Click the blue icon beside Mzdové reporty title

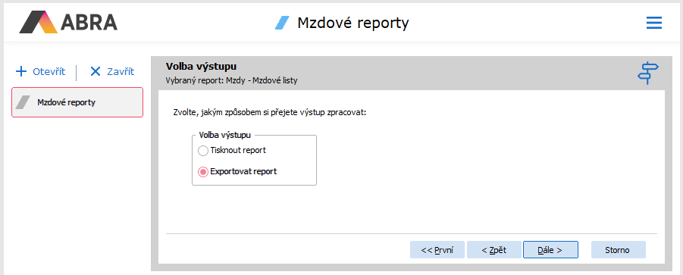(x=282, y=23)
